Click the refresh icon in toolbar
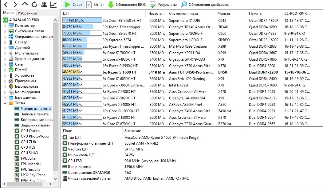This screenshot has height=188, width=323. click(34, 5)
